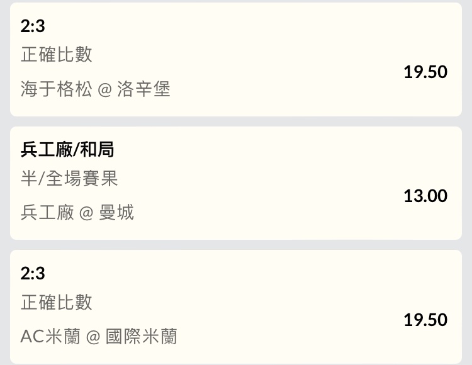
Task: Click the @ symbol before 曼城
Action: pos(87,213)
